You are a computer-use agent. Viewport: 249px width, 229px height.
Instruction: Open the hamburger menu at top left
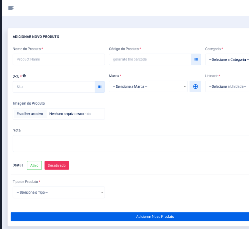point(11,8)
